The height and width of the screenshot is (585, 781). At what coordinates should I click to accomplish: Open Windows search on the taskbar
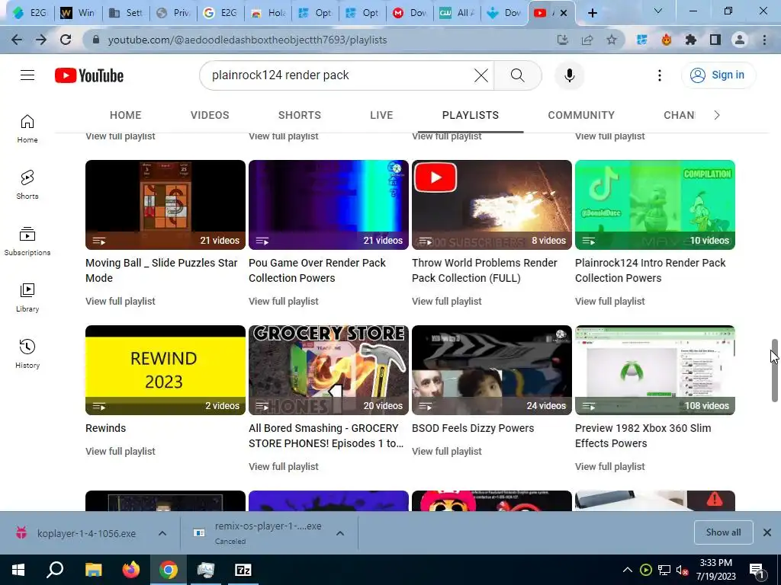tap(55, 570)
